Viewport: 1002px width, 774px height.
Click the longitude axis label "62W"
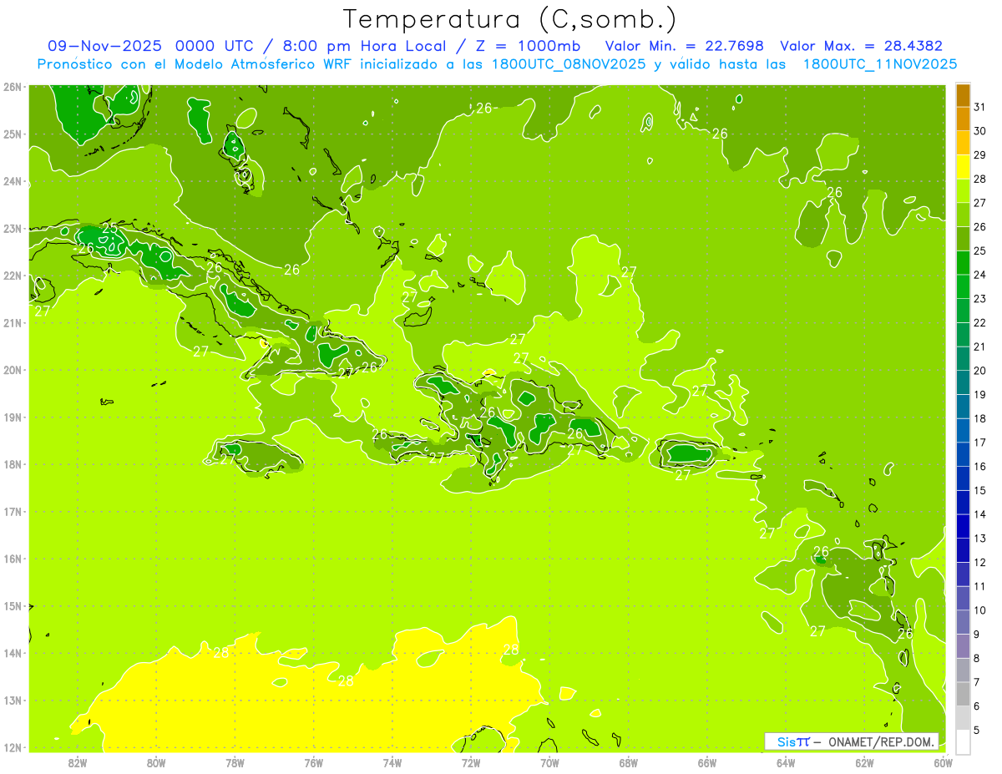pyautogui.click(x=864, y=762)
